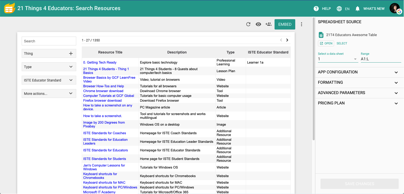
Task: Click the OPEN spreadsheet button
Action: coord(326,43)
